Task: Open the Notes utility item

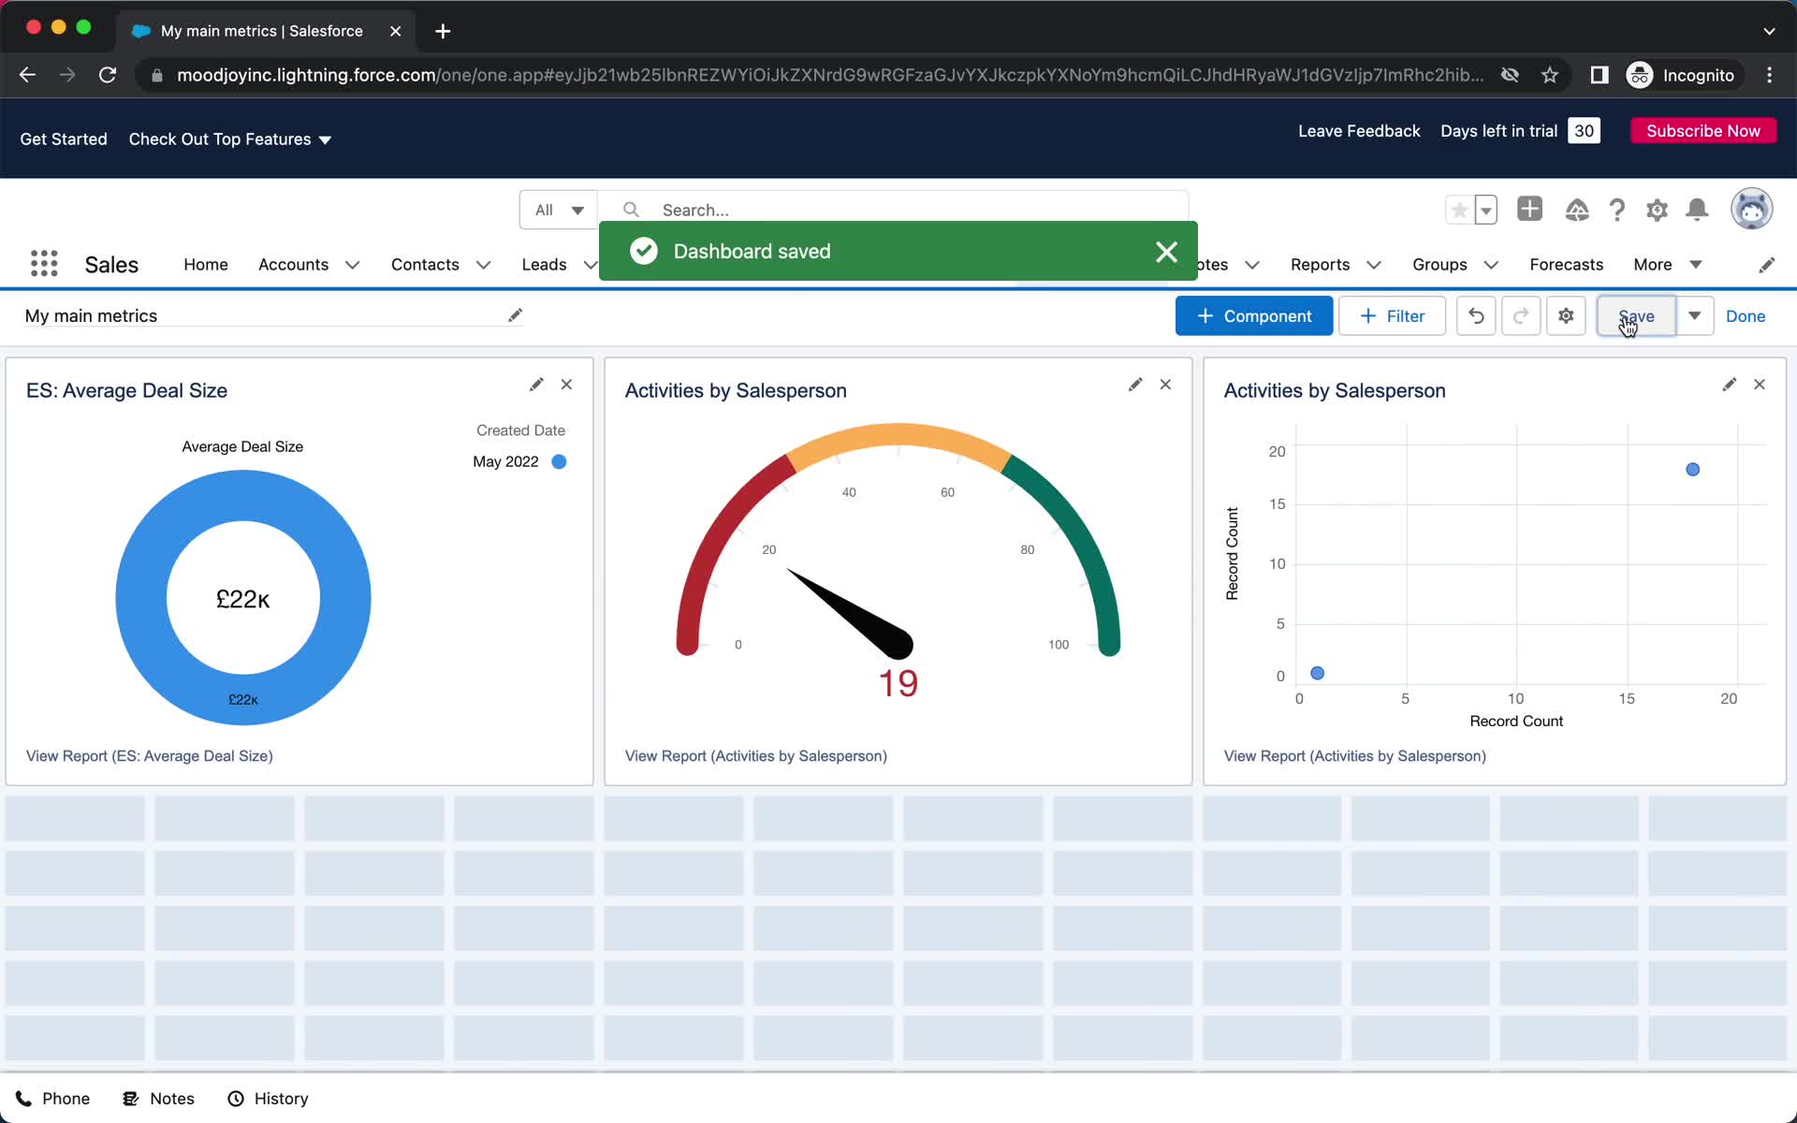Action: 158,1099
